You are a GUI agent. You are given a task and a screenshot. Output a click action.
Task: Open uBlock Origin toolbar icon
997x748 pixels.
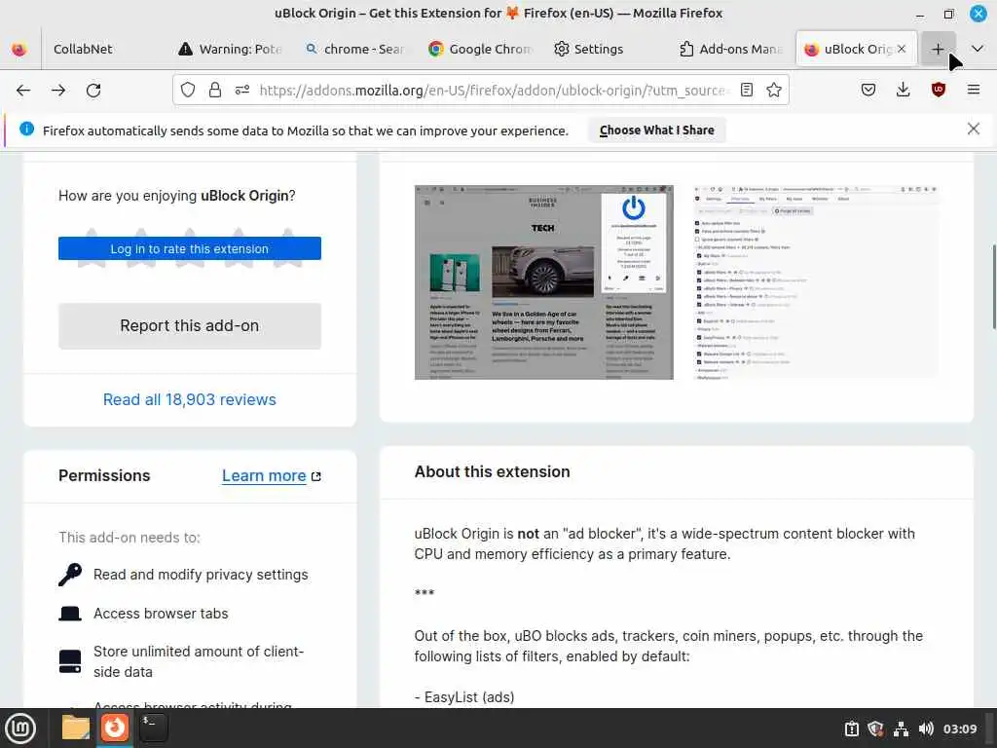[939, 90]
